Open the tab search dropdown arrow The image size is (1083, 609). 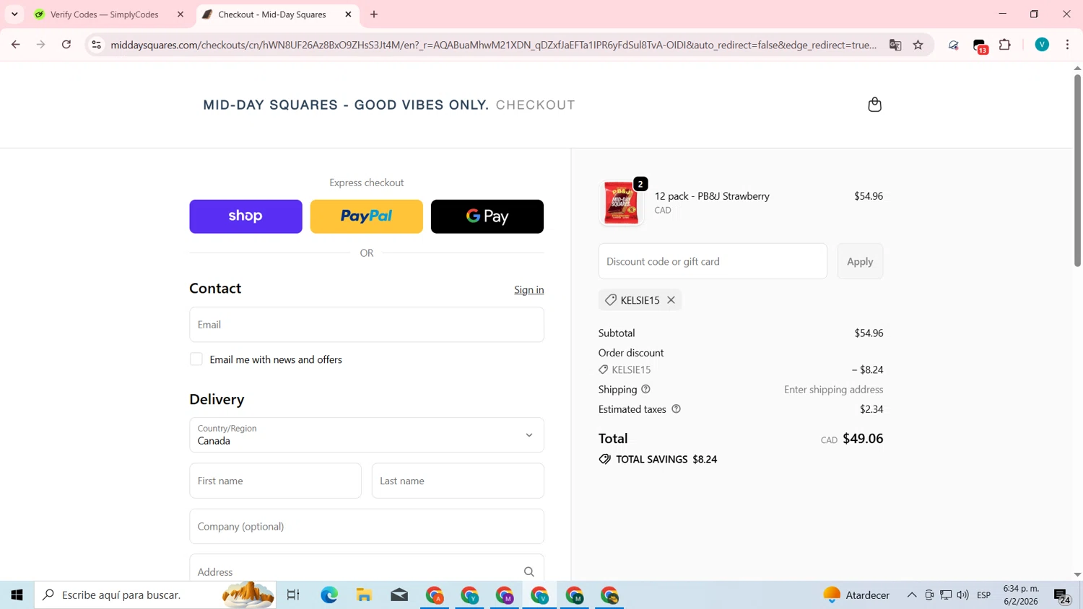14,14
